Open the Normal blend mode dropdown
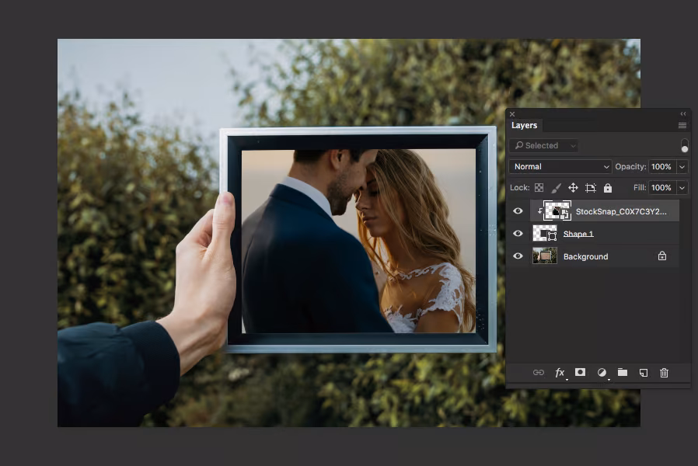Screen dimensions: 698x466 tap(560, 167)
